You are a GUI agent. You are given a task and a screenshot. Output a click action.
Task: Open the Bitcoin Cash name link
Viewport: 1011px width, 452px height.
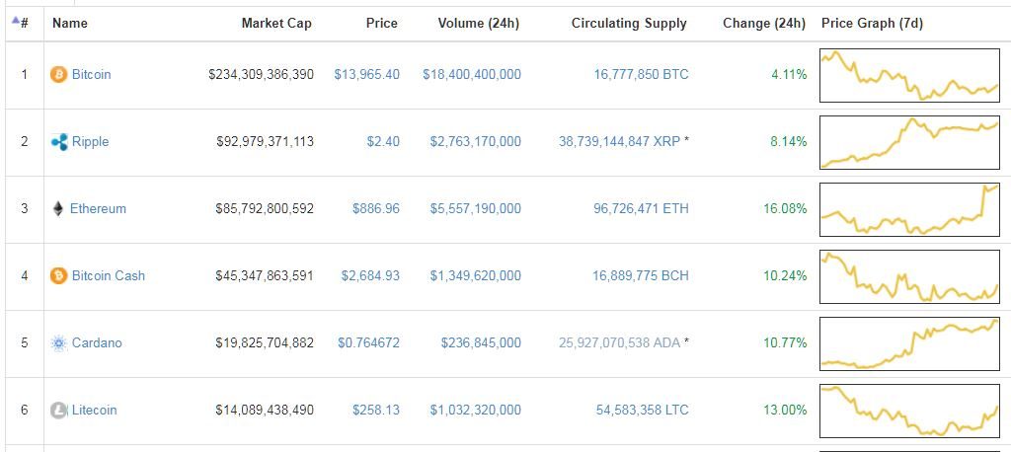click(x=109, y=276)
